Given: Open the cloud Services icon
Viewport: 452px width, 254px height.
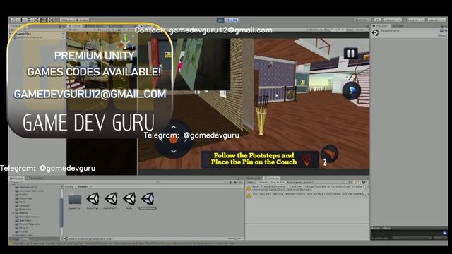Looking at the screenshot, I should (x=378, y=20).
